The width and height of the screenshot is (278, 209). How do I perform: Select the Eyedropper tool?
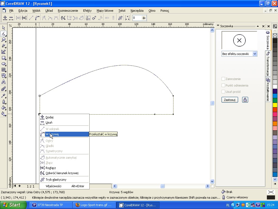[x=4, y=96]
